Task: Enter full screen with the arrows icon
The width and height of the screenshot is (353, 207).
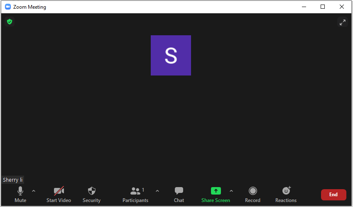Action: 343,22
